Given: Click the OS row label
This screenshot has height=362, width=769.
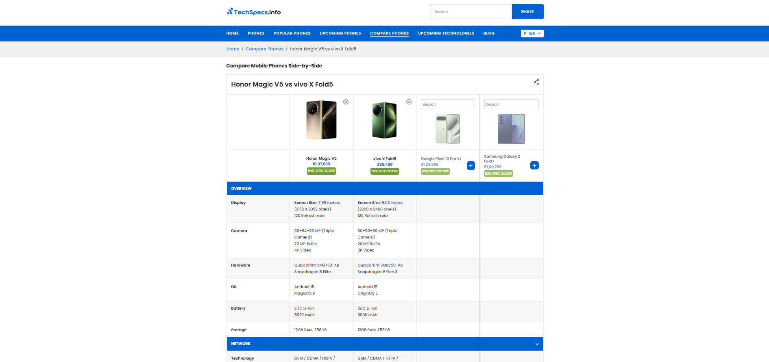Looking at the screenshot, I should [x=234, y=287].
